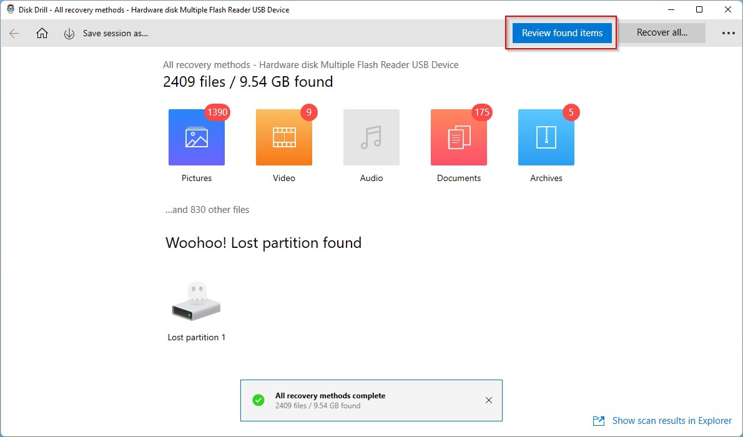Click the external-link icon beside Explorer link
743x437 pixels.
(599, 421)
